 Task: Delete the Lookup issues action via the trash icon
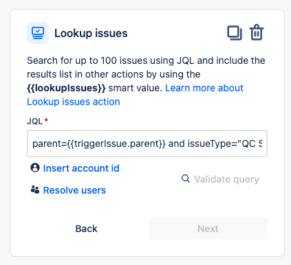click(x=257, y=32)
